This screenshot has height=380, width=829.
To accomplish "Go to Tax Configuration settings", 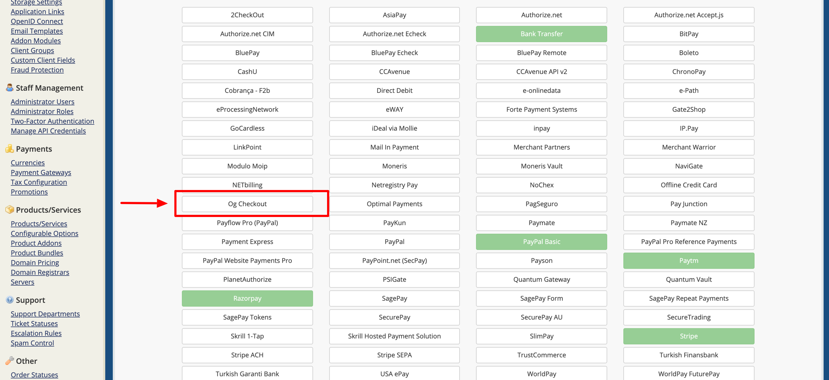I will pos(39,182).
